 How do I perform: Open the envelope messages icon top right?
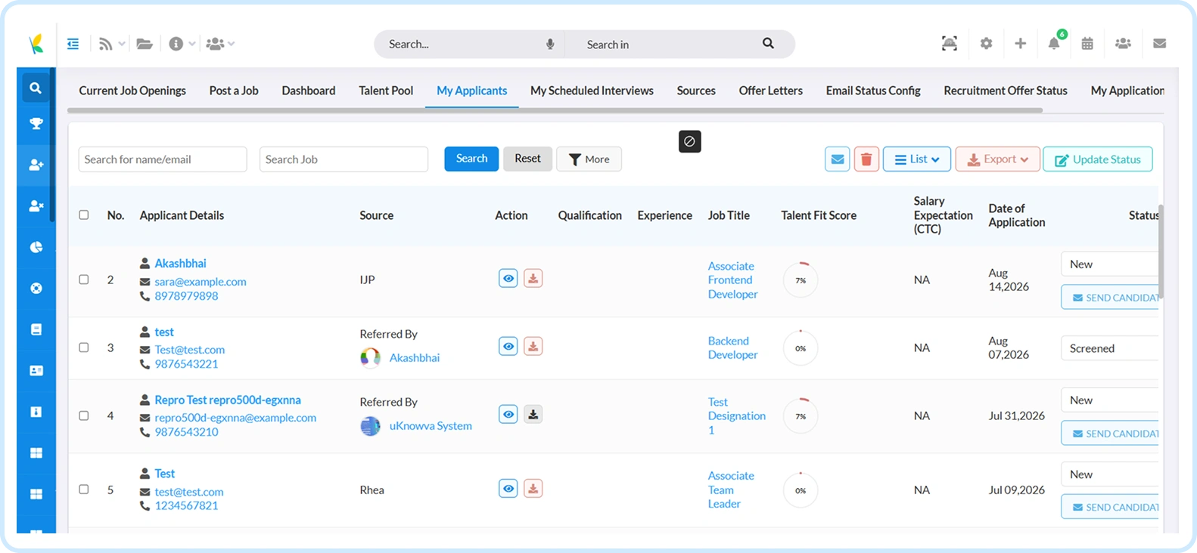[x=1159, y=43]
